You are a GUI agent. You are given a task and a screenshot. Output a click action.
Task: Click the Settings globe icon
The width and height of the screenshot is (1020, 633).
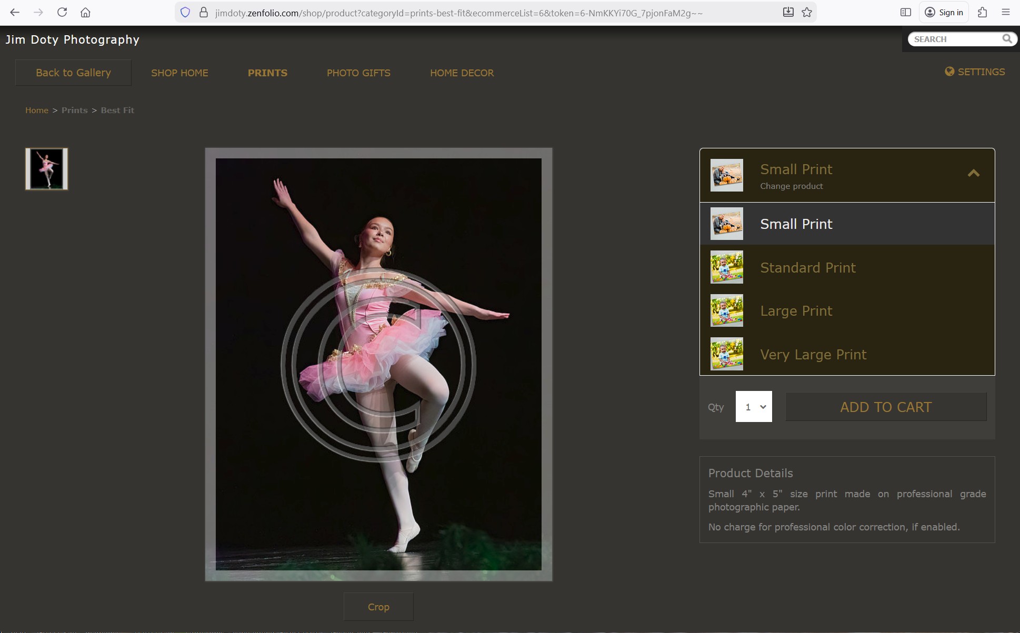click(x=949, y=72)
